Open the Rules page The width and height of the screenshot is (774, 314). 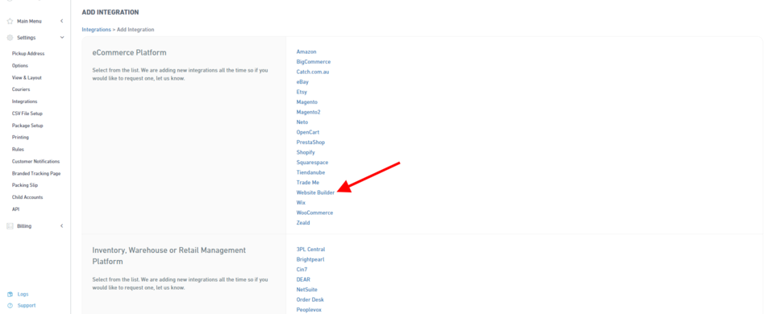pos(18,150)
